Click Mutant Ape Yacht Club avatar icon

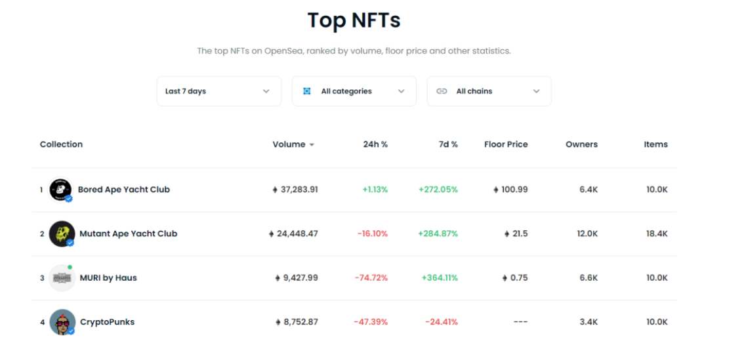(x=62, y=234)
